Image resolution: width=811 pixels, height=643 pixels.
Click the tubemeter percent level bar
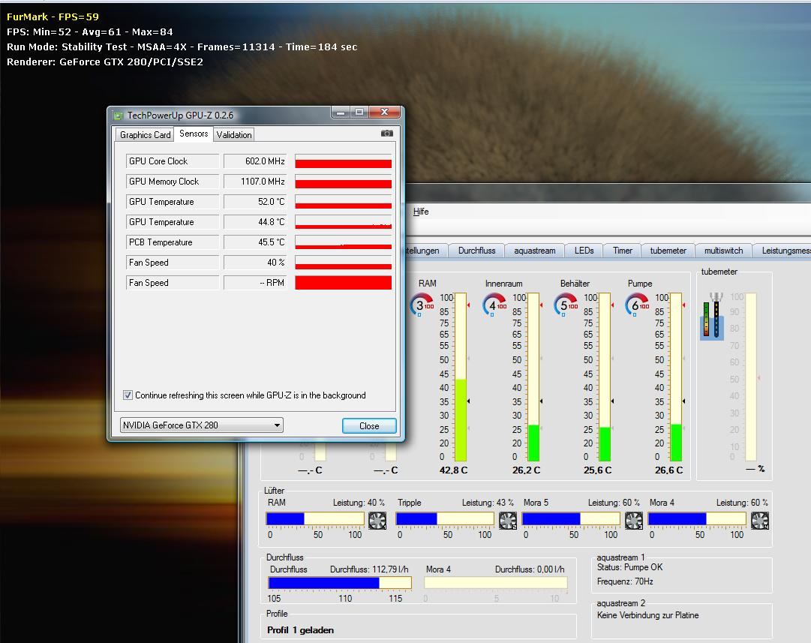pyautogui.click(x=750, y=377)
